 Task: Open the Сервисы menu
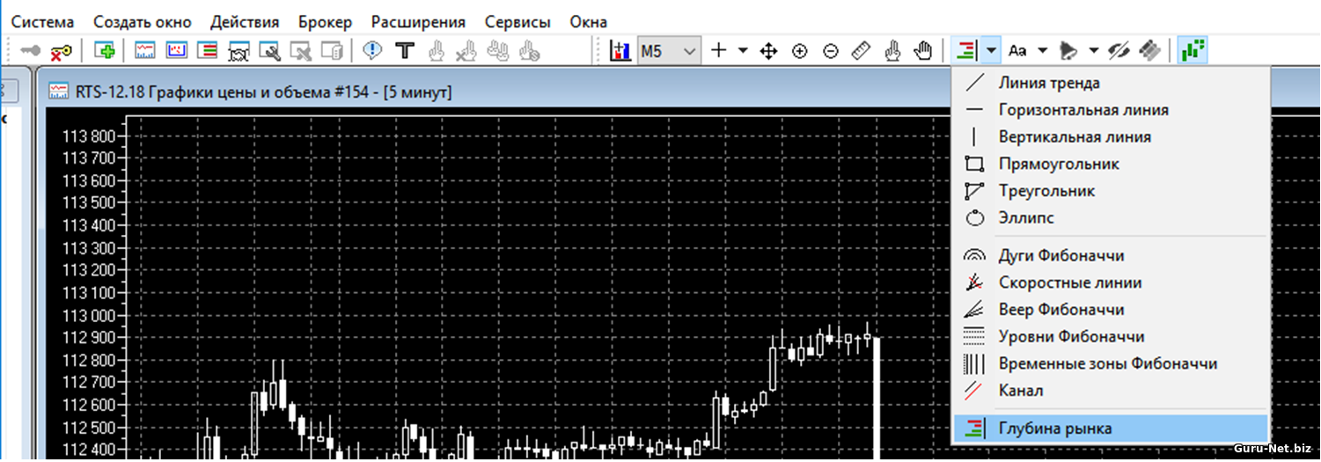(517, 22)
